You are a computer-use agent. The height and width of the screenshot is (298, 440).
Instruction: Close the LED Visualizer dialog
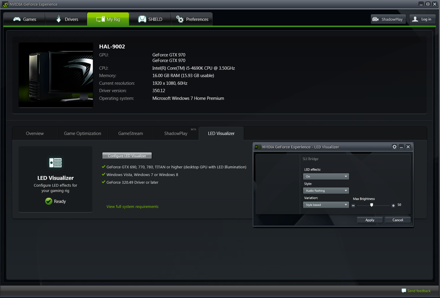pyautogui.click(x=408, y=147)
